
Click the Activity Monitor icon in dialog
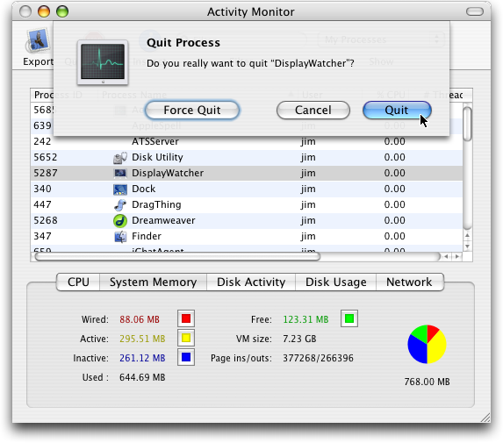pyautogui.click(x=103, y=62)
